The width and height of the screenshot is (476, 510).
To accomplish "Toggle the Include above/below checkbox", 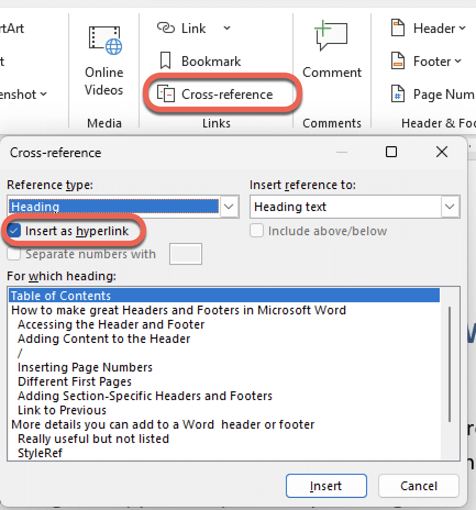I will click(x=257, y=231).
